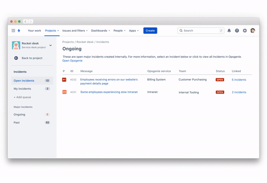
Task: Open the settings gear icon
Action: (245, 31)
